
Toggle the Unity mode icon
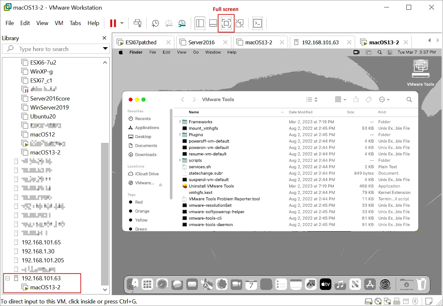coord(239,23)
